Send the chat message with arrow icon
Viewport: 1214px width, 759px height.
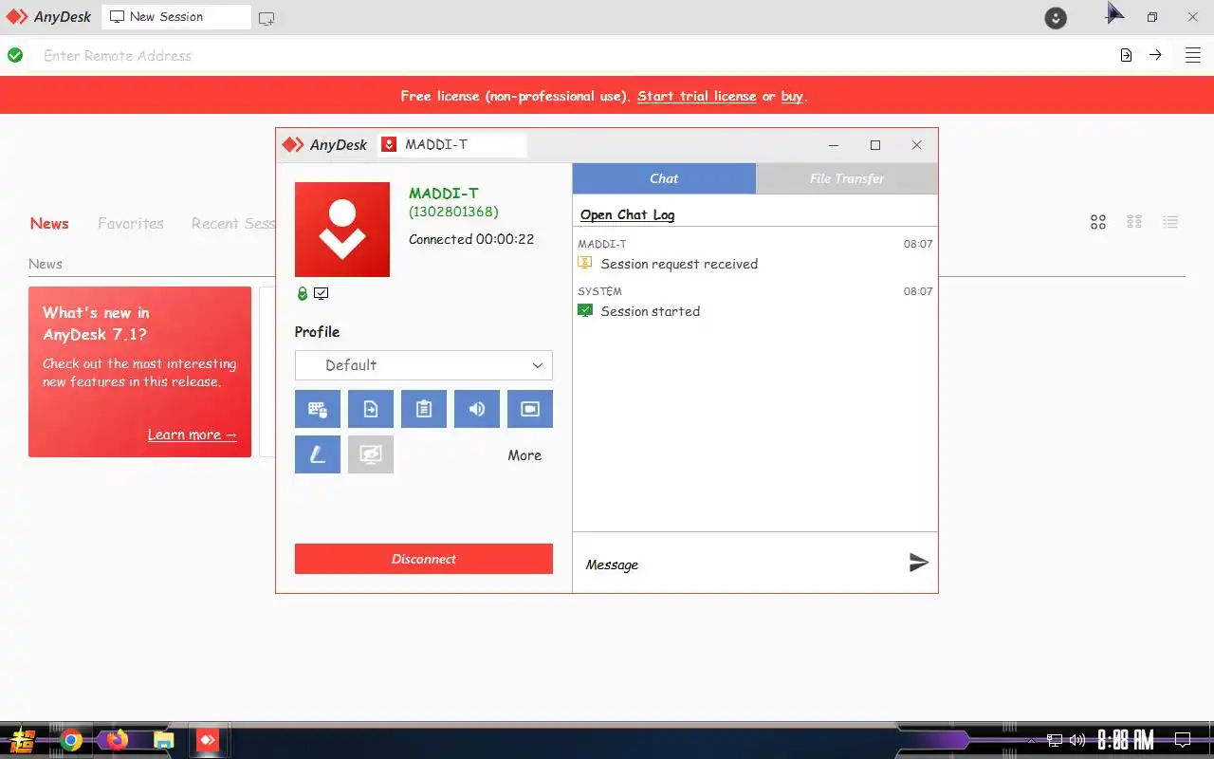918,563
